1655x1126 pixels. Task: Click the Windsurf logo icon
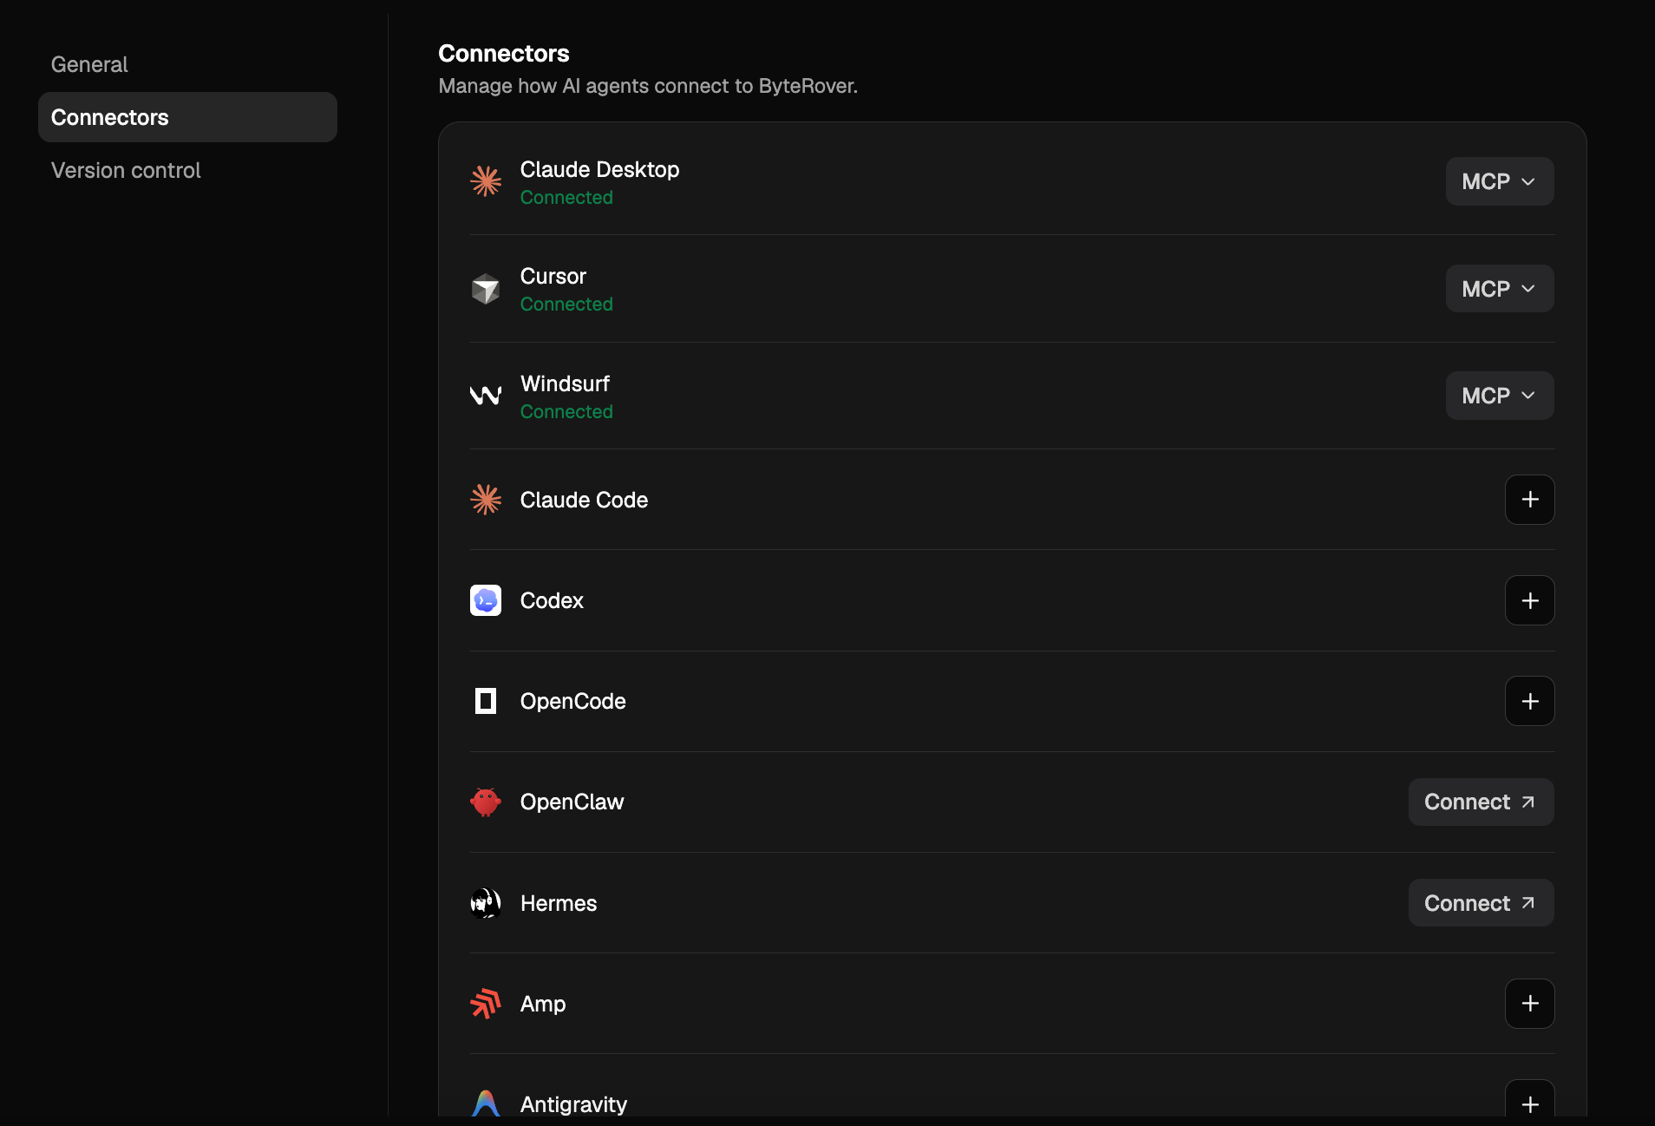coord(486,396)
